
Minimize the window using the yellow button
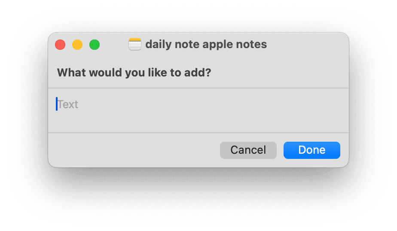coord(77,45)
